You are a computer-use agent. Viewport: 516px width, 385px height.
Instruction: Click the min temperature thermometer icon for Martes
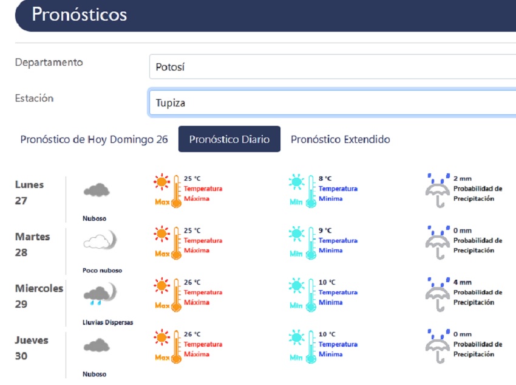(x=311, y=243)
